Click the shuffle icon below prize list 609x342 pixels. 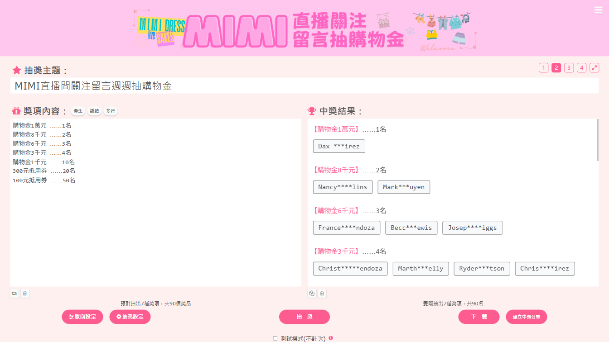(x=14, y=294)
